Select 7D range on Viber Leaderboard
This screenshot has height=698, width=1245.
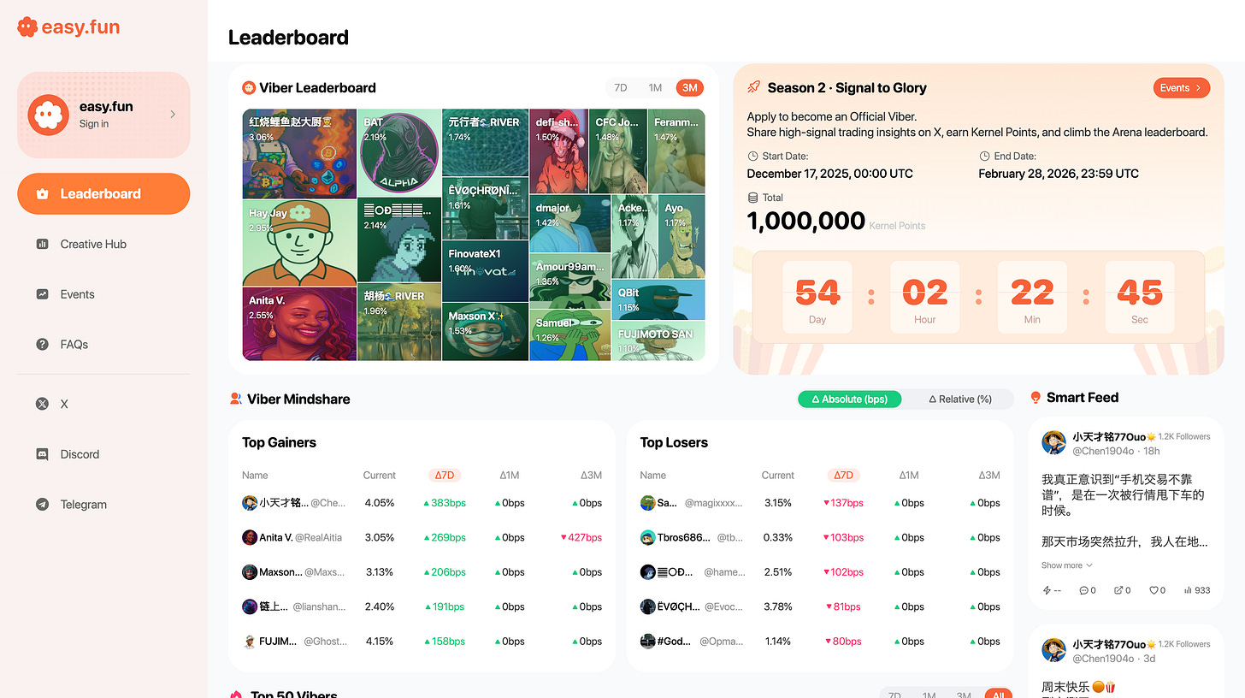621,87
